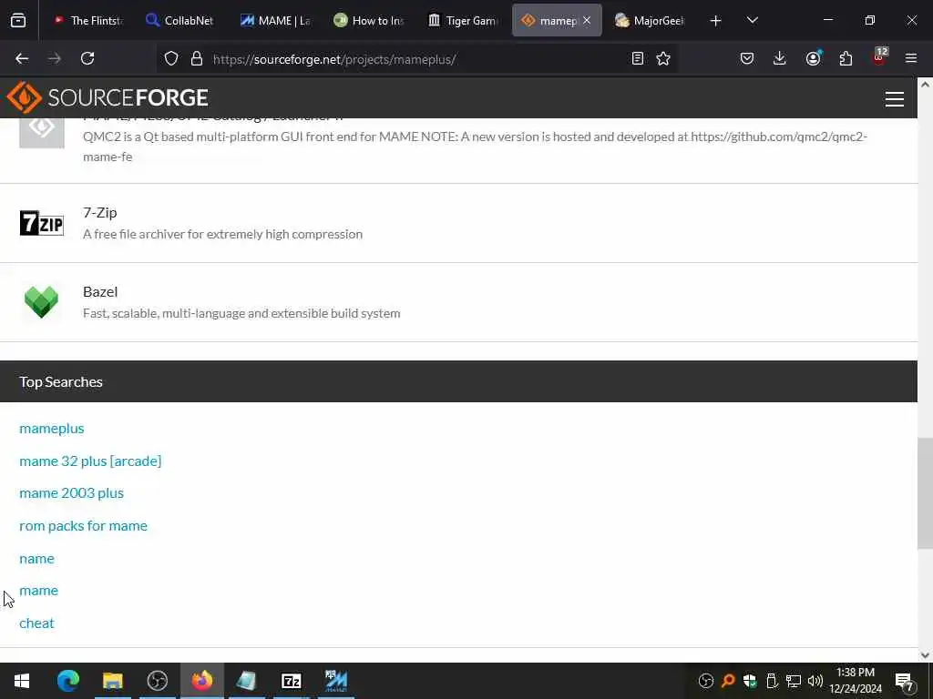Open rom packs for mame search

click(x=83, y=525)
